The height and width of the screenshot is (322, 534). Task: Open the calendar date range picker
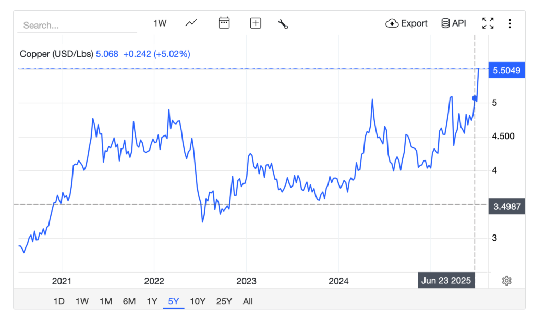click(x=224, y=23)
